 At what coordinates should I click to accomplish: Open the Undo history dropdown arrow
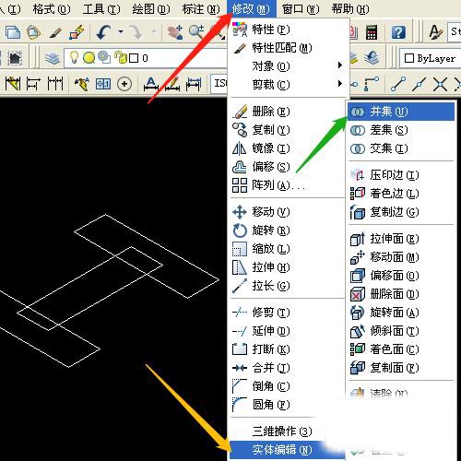[x=121, y=31]
